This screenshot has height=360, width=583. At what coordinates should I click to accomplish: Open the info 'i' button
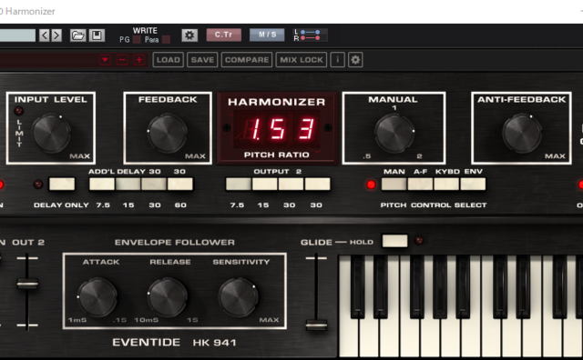point(338,60)
